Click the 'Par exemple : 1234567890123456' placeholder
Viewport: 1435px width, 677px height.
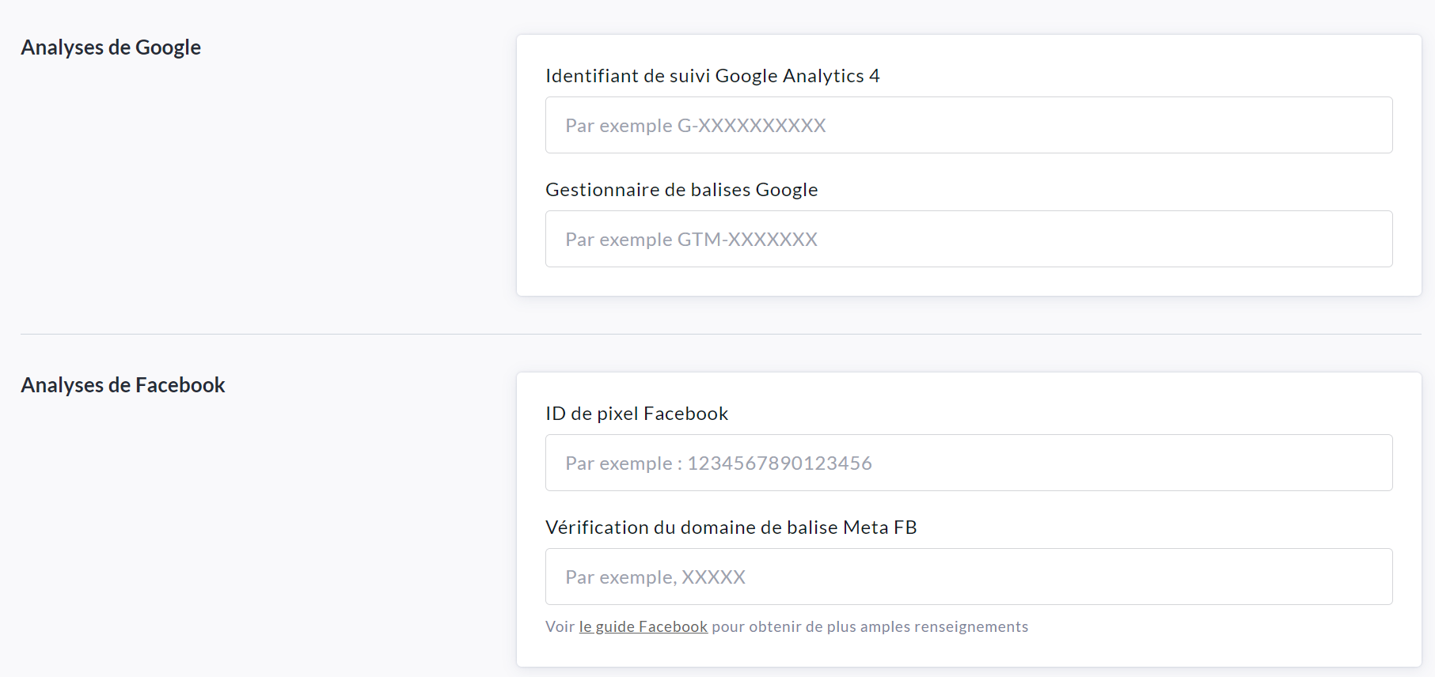coord(718,463)
